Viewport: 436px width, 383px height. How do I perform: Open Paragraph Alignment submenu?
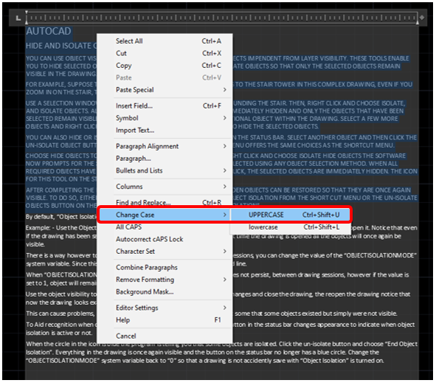coord(165,146)
